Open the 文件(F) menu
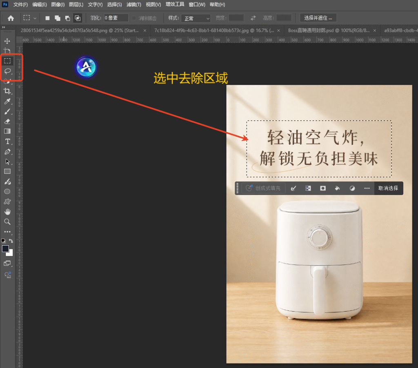This screenshot has height=368, width=418. point(20,4)
